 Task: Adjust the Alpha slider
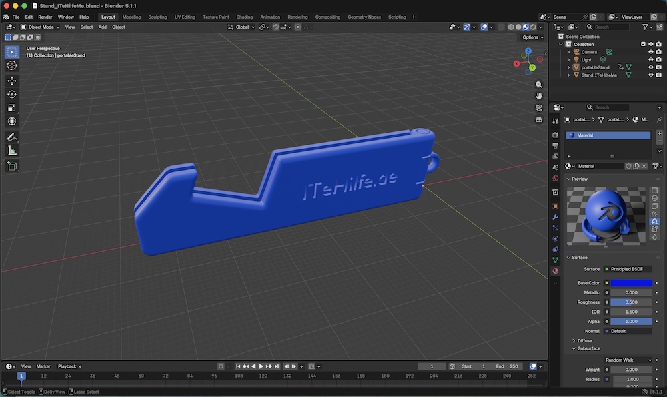tap(631, 321)
